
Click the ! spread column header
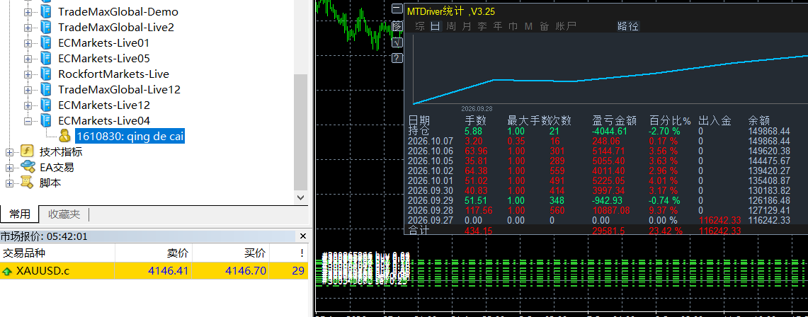click(289, 253)
